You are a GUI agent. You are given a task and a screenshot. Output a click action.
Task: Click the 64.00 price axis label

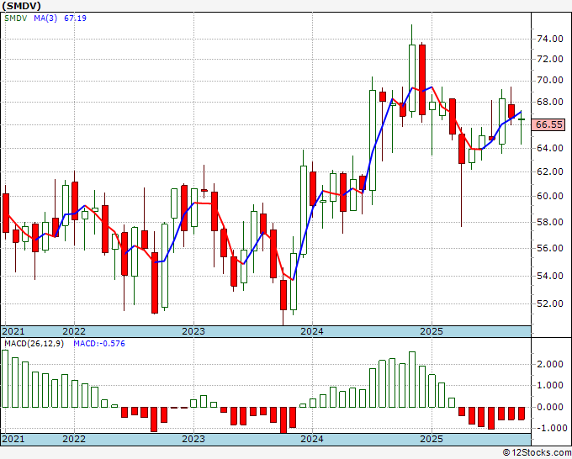[549, 148]
